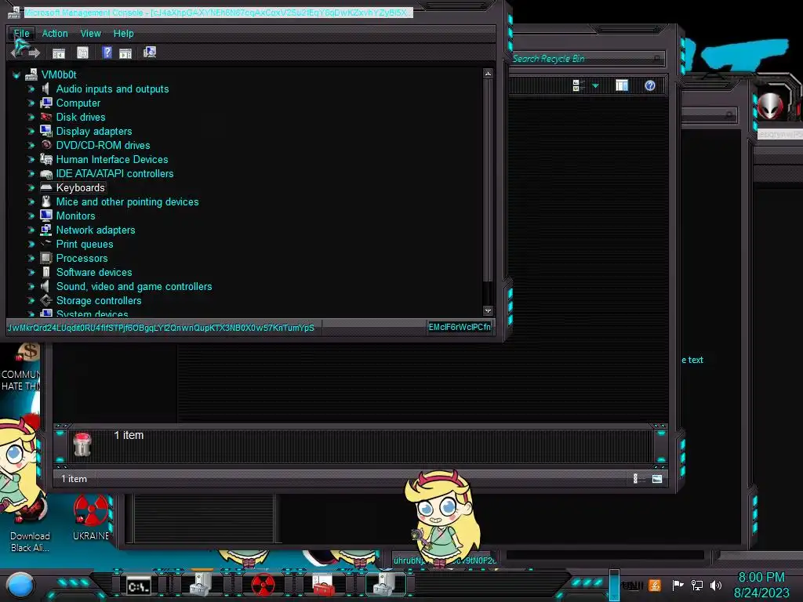
Task: Click the Management Console title bar icon
Action: [x=14, y=13]
